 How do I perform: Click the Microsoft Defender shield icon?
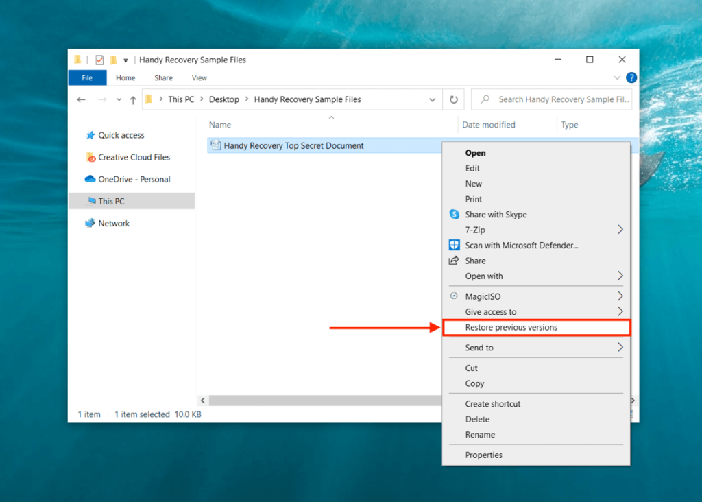tap(454, 245)
